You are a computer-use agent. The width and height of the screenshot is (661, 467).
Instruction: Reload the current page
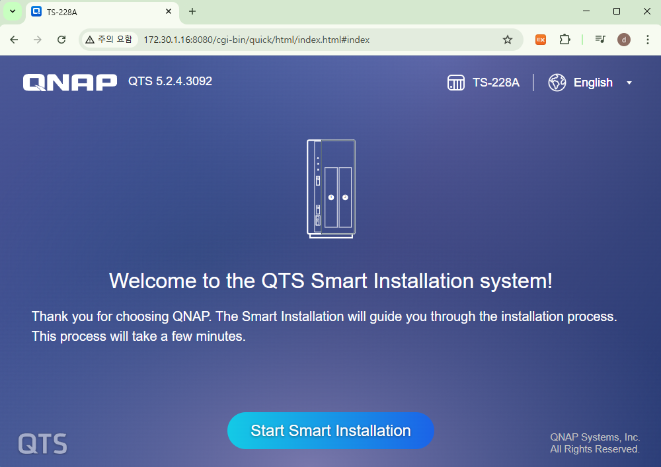click(x=61, y=40)
